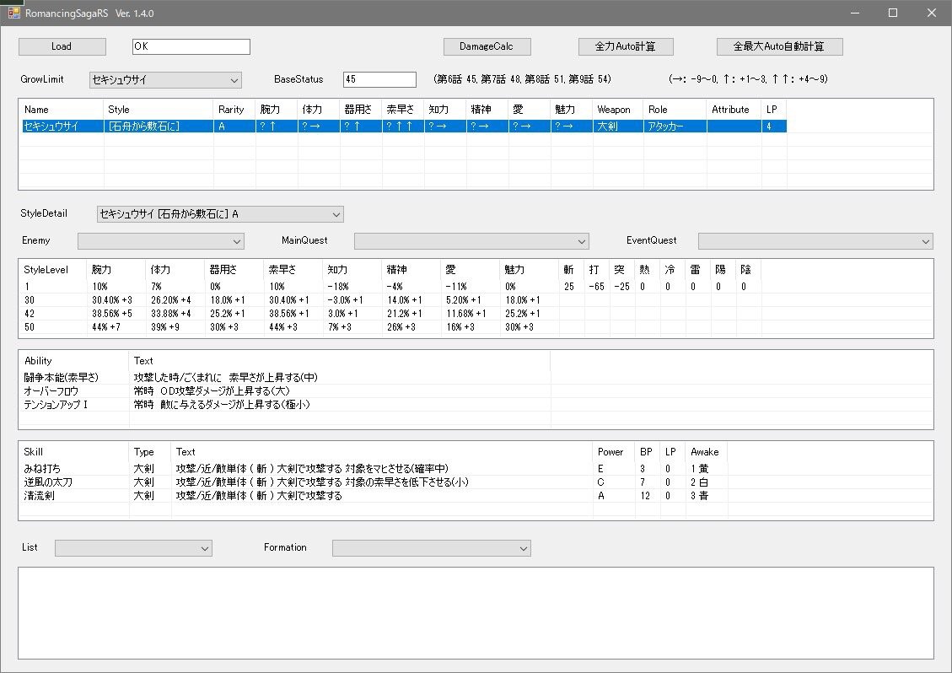Click the 突 resistance column header
This screenshot has width=952, height=673.
click(x=622, y=269)
